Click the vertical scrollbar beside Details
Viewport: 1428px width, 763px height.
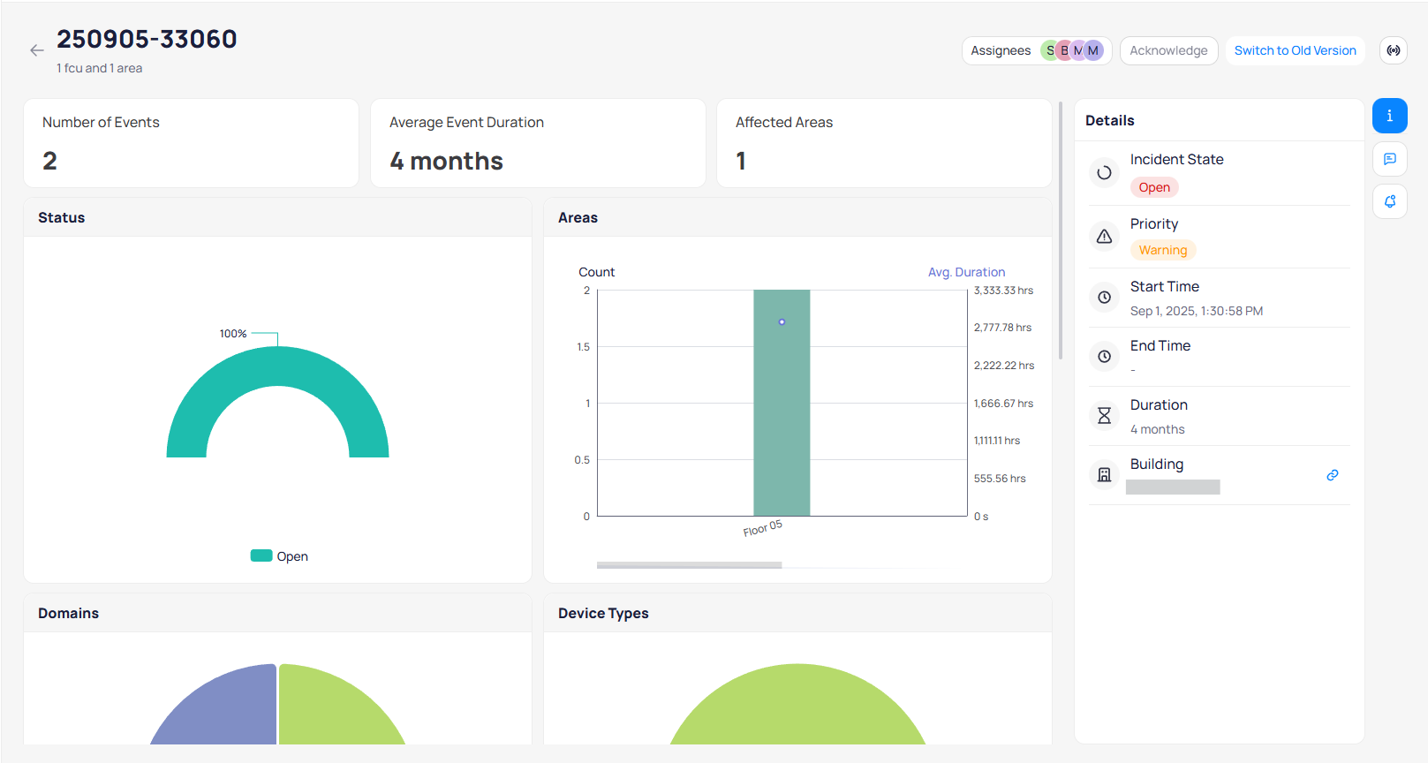tap(1060, 230)
